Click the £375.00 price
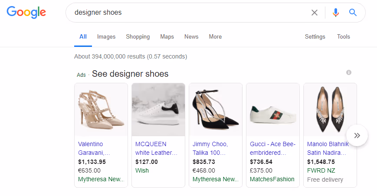The image size is (377, 196). [261, 170]
